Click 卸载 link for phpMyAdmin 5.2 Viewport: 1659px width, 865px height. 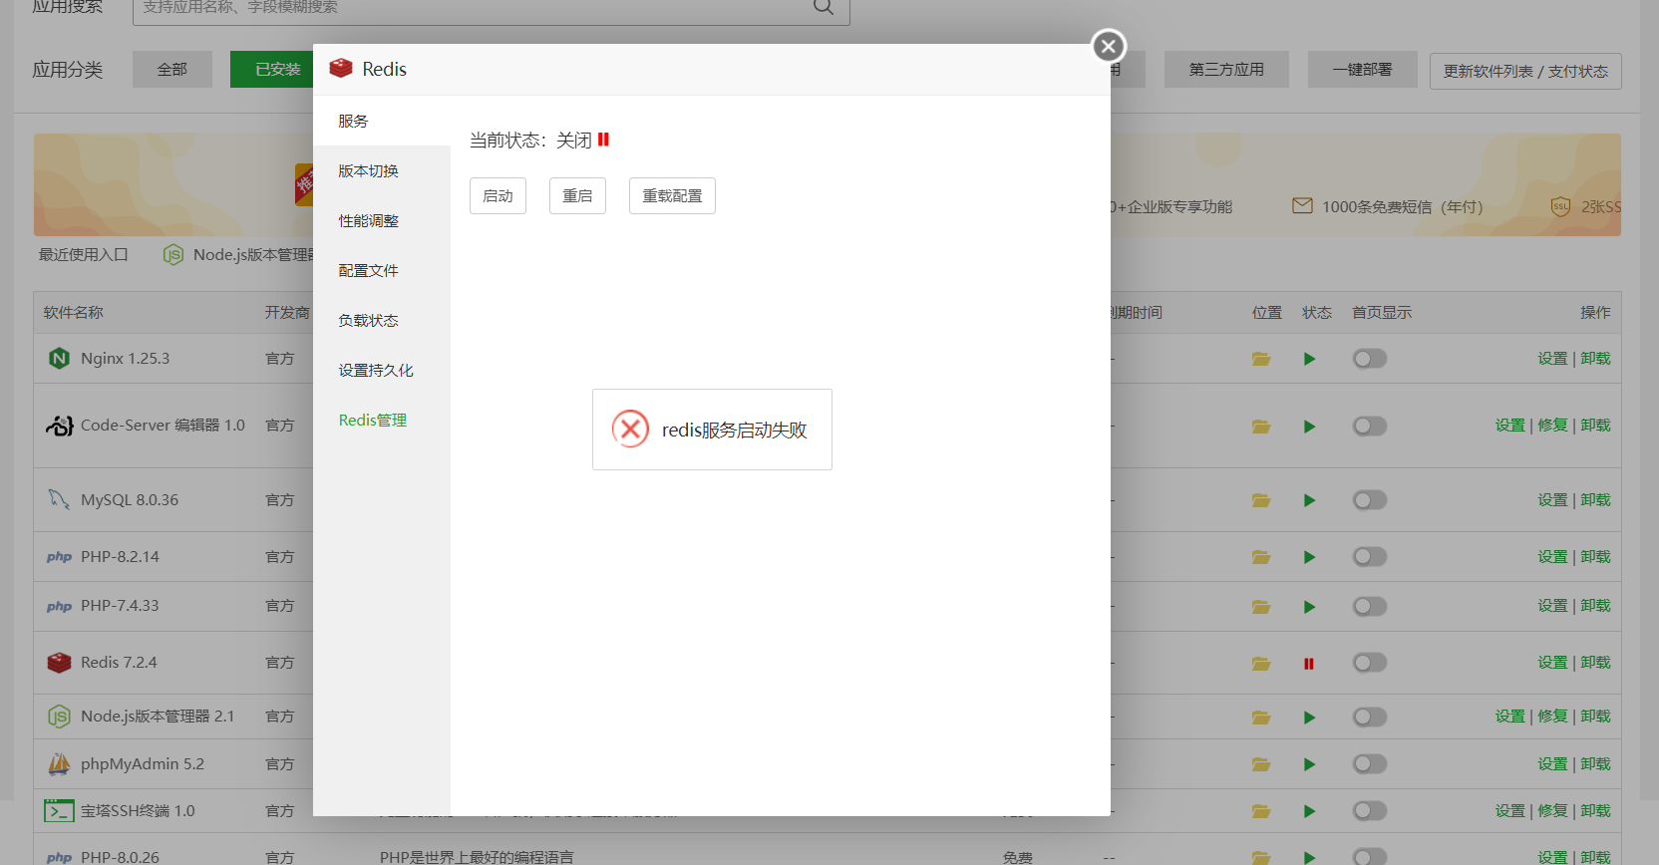click(x=1595, y=763)
